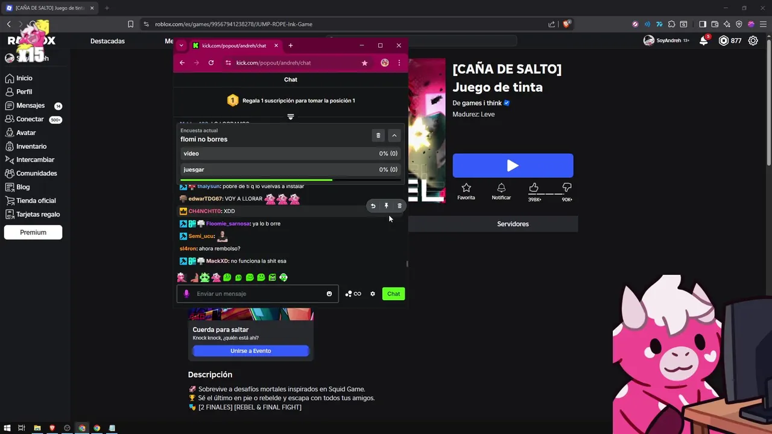Open Floomie_sarnosa's chat username
Image resolution: width=772 pixels, height=434 pixels.
228,224
